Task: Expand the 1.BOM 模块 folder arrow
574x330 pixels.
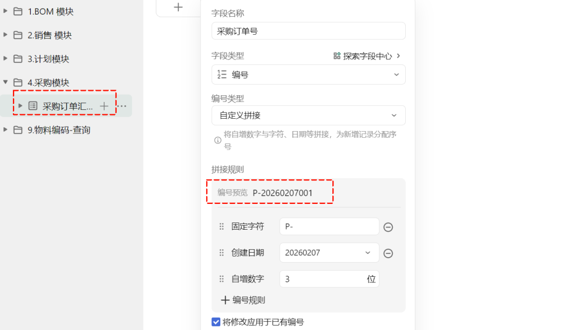Action: point(5,11)
